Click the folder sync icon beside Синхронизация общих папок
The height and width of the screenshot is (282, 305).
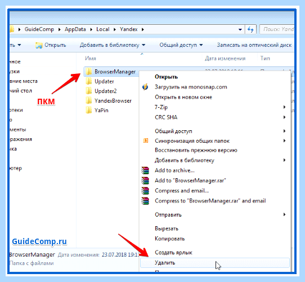tap(146, 140)
